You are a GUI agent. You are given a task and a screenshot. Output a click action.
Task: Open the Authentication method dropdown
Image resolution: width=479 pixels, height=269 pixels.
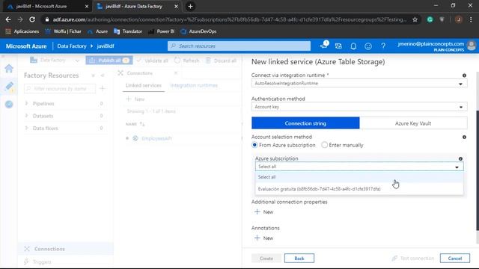click(359, 107)
